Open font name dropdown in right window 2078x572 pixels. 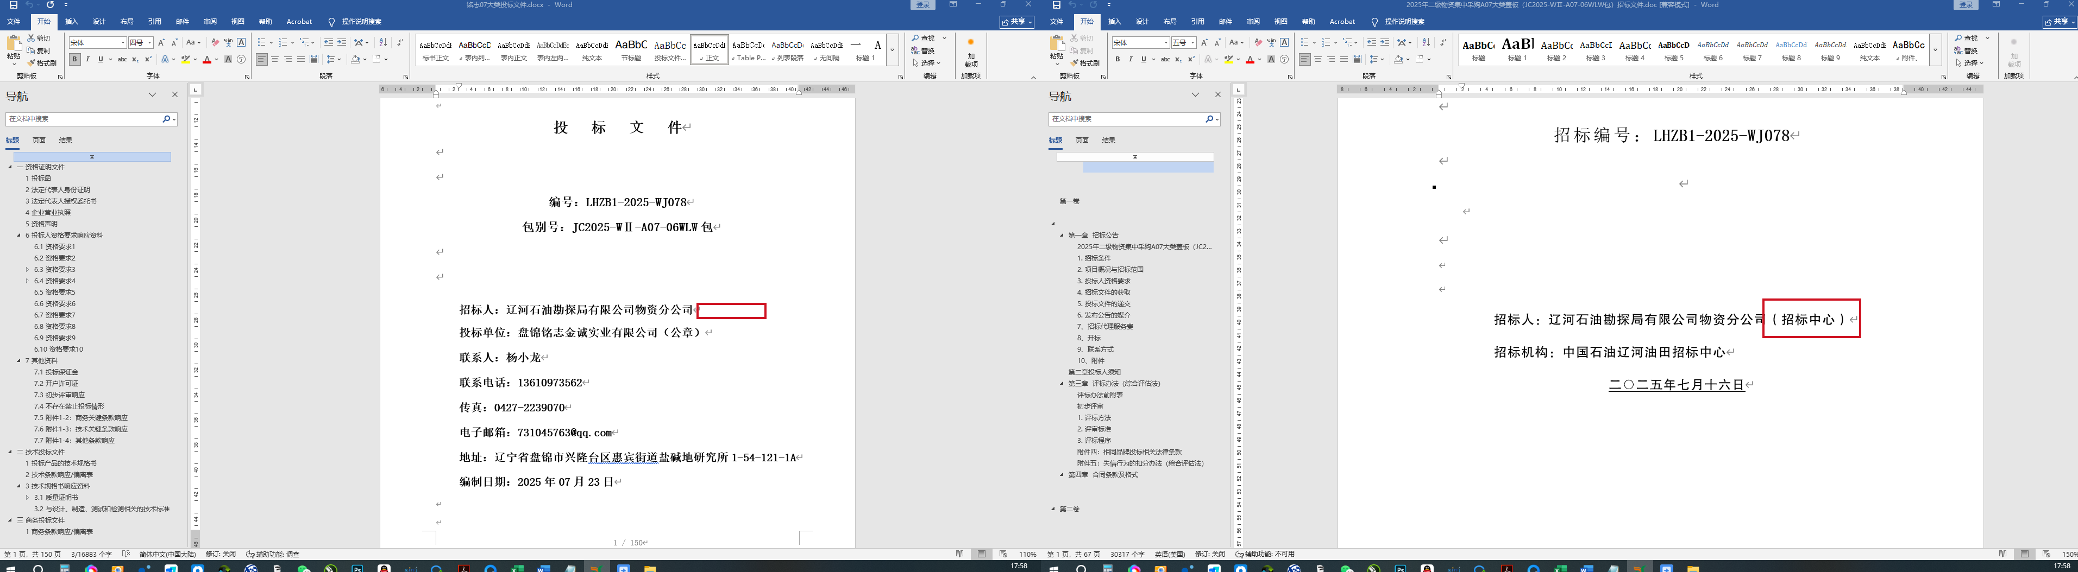pos(1166,43)
